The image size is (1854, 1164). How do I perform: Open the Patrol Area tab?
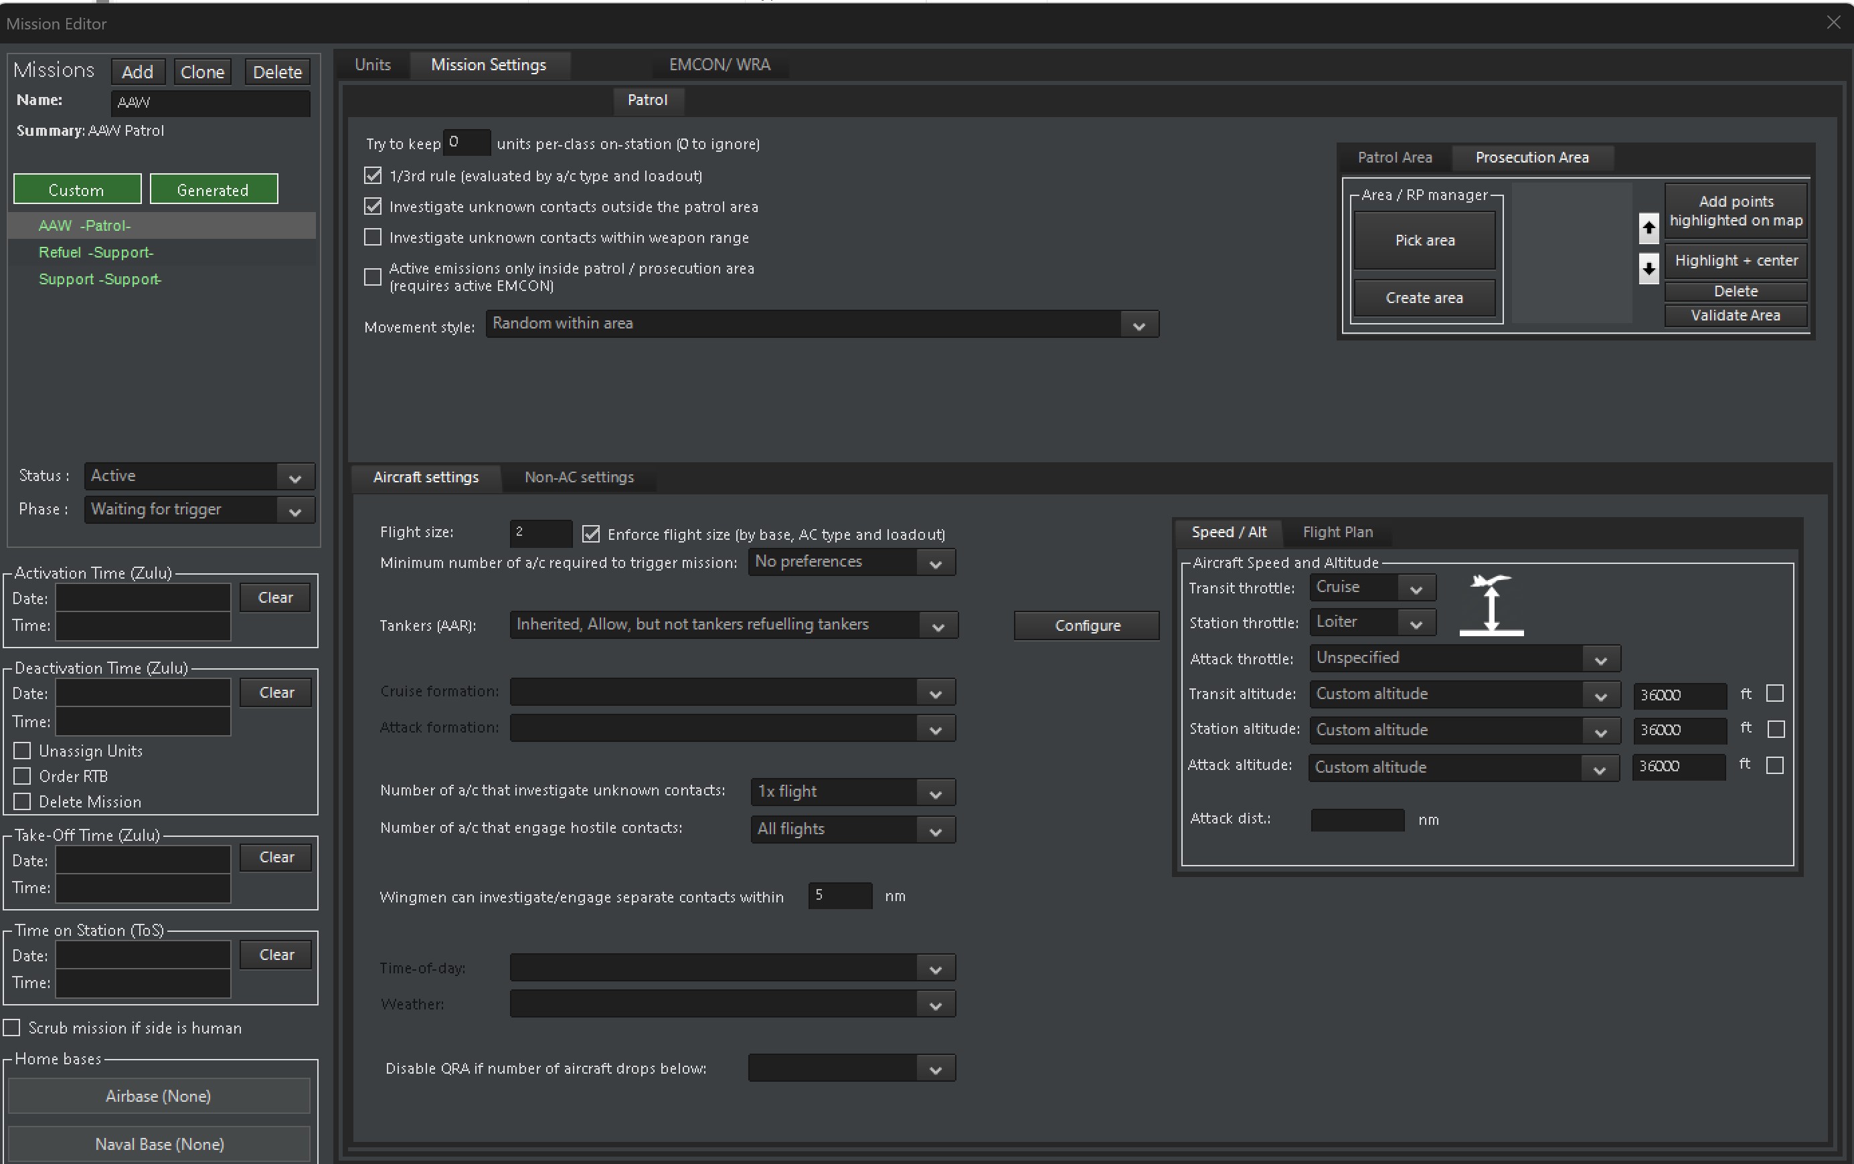(x=1394, y=158)
